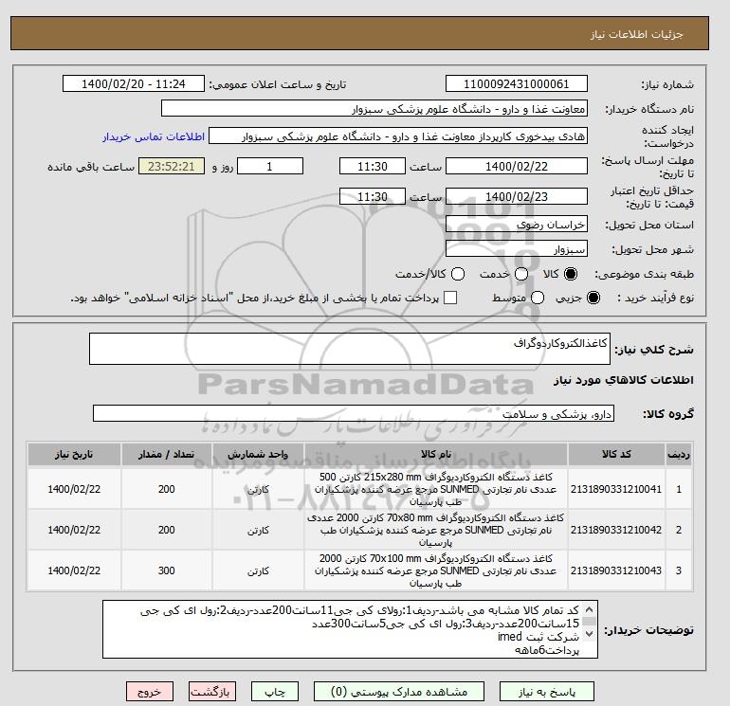
Task: Click quantity 300 in row 3
Action: click(166, 570)
